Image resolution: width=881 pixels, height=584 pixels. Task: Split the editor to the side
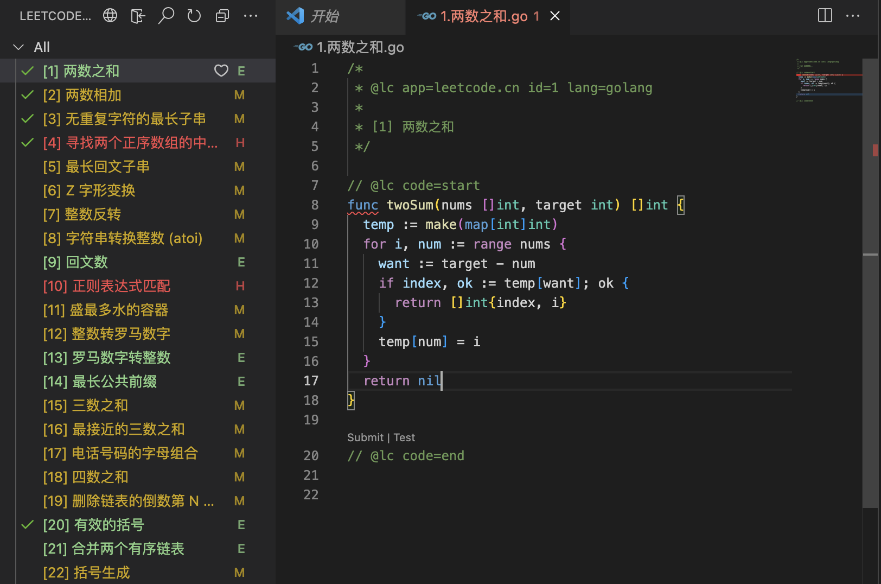point(824,16)
